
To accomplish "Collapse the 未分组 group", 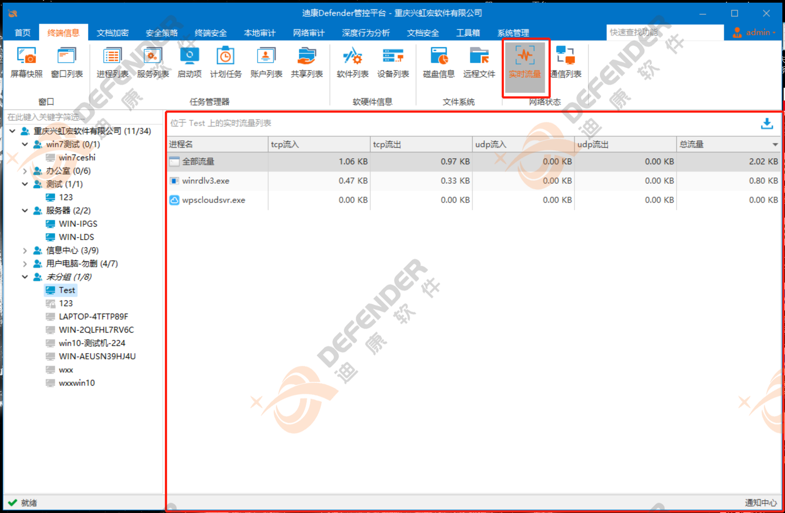I will click(x=25, y=277).
